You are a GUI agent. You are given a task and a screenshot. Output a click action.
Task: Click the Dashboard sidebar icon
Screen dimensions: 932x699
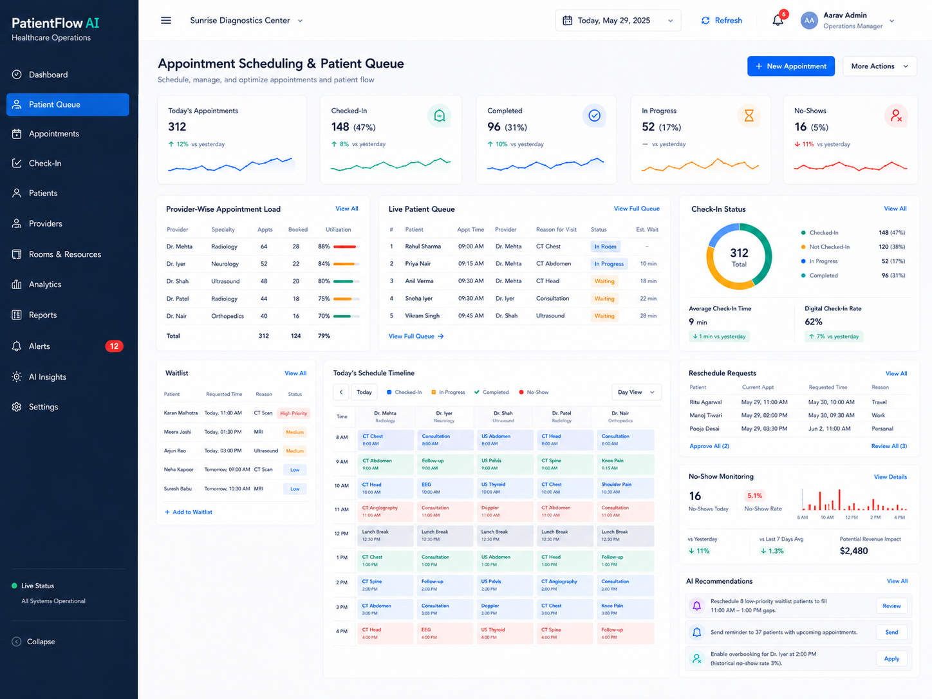(17, 75)
